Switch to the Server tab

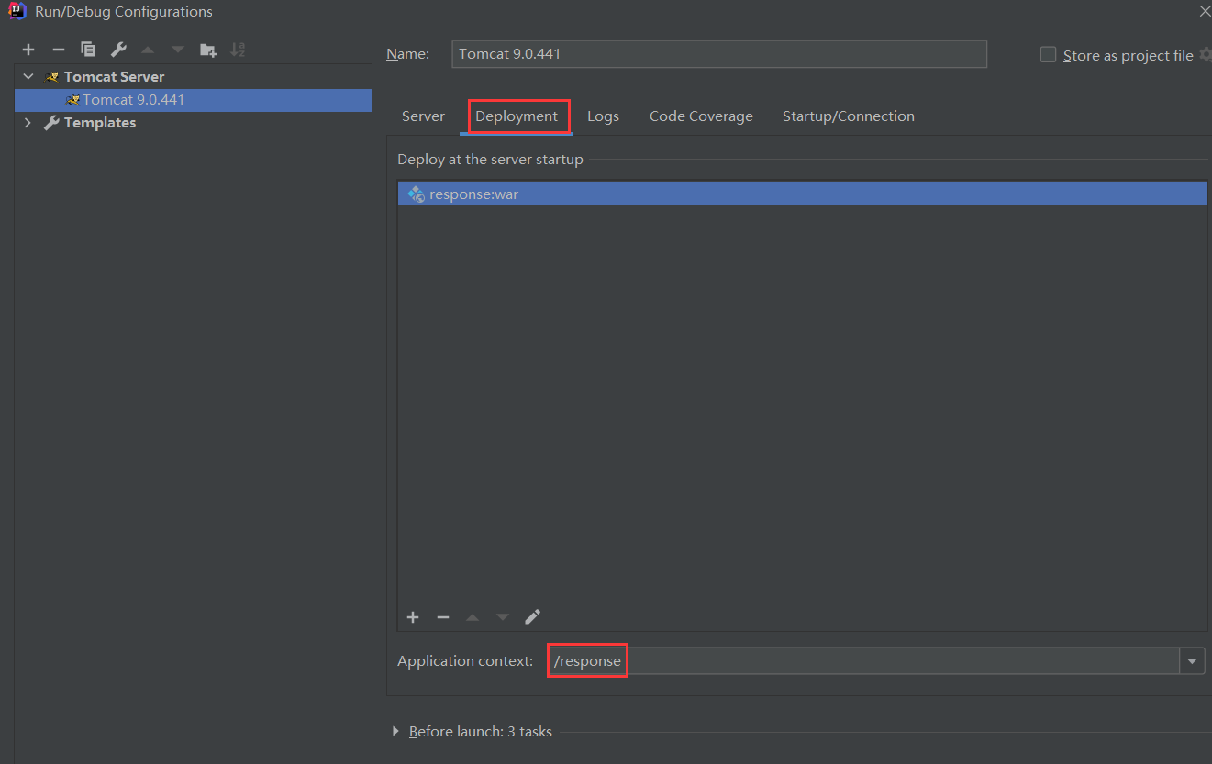(423, 116)
